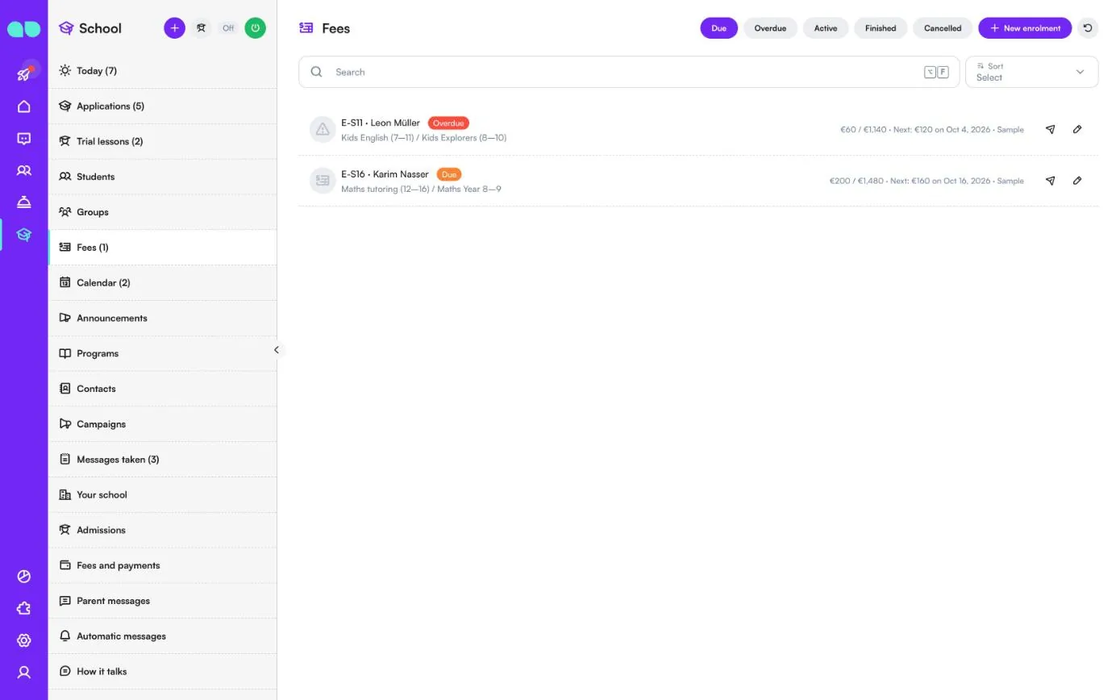Select the Due filter pill
This screenshot has height=700, width=1120.
(x=719, y=28)
